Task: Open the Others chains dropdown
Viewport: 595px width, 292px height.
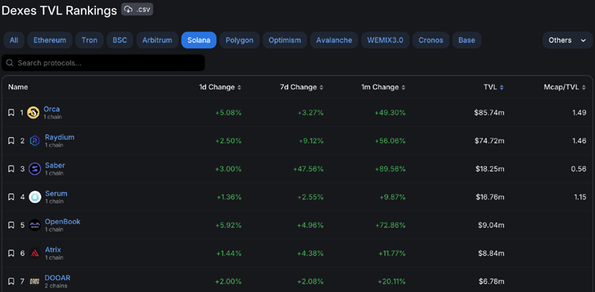Action: coord(568,40)
